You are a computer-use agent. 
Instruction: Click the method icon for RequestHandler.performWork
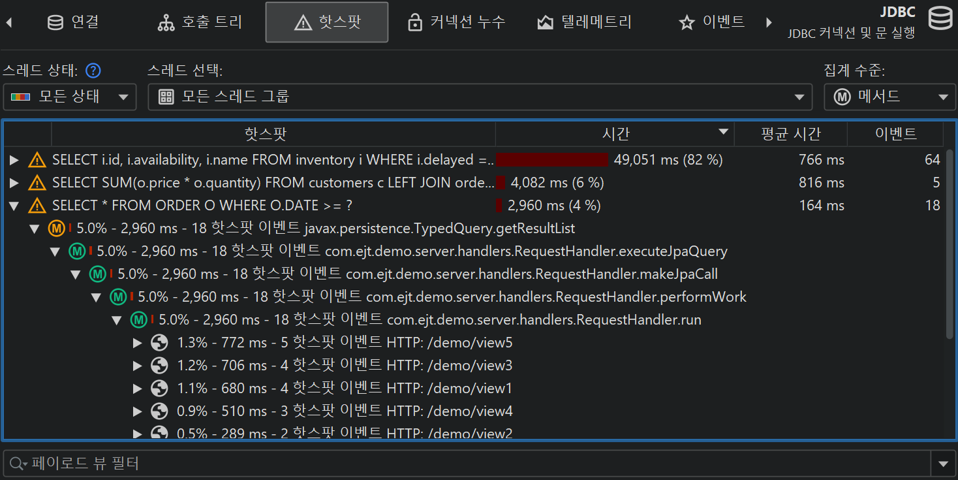point(118,297)
